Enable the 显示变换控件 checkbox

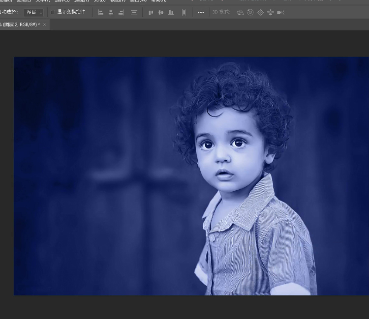[53, 12]
